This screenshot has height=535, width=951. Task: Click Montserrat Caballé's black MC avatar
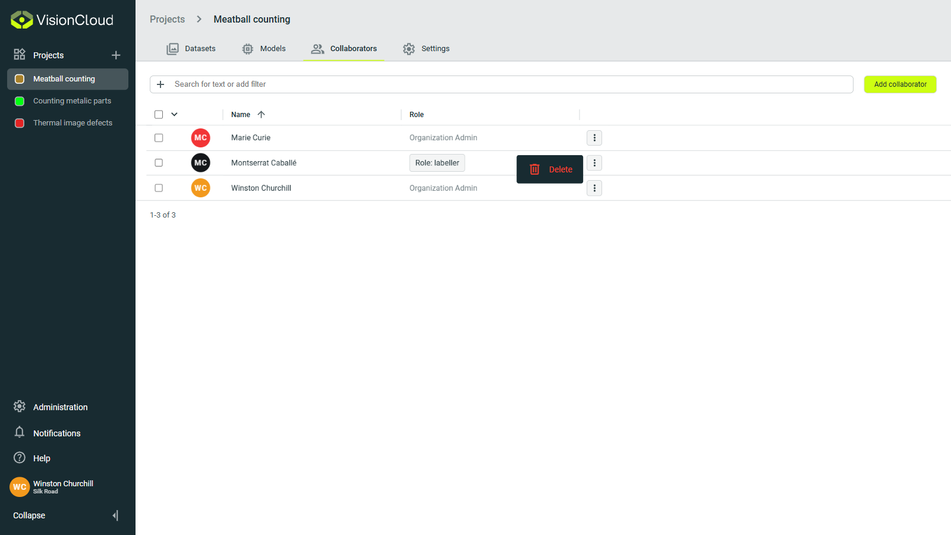click(x=201, y=163)
